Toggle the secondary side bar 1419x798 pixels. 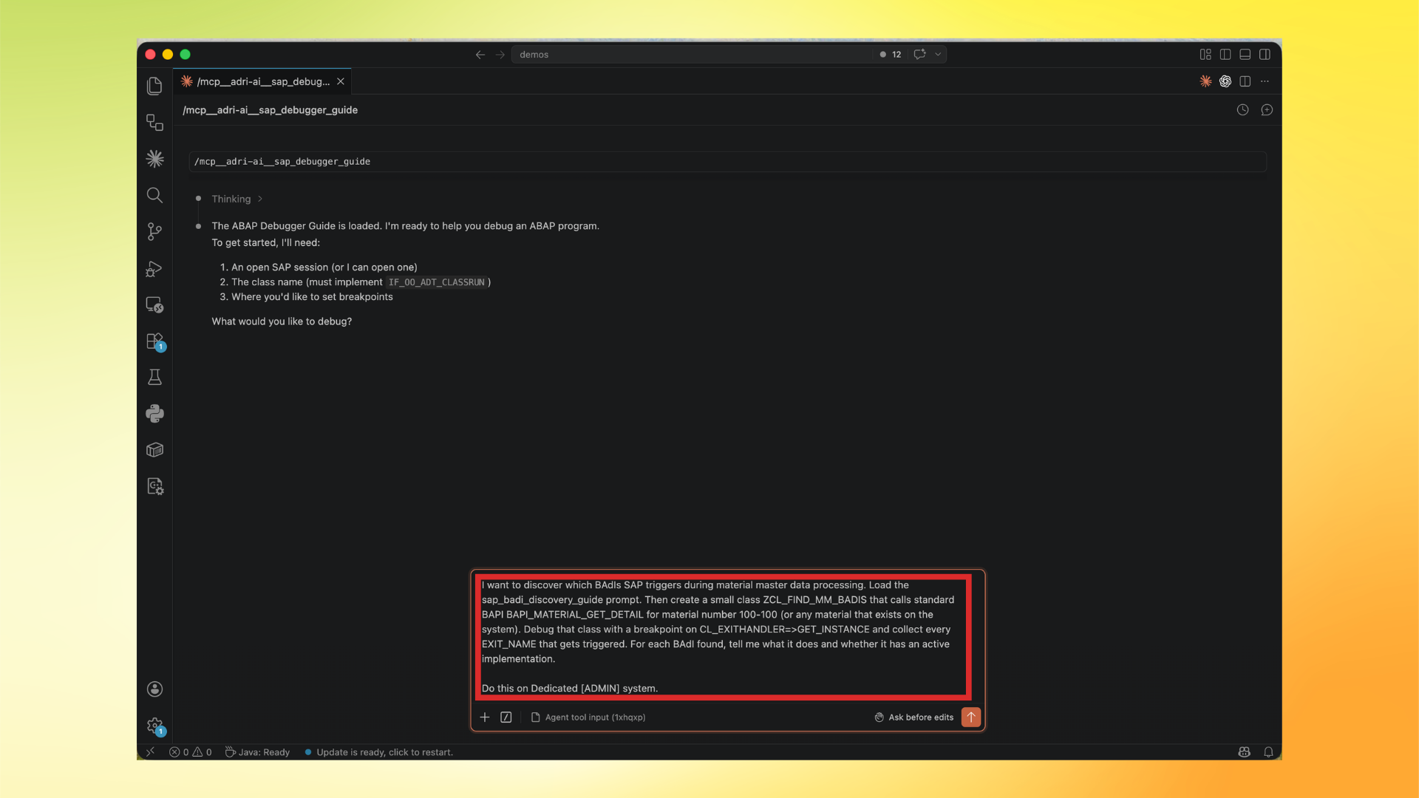tap(1266, 54)
